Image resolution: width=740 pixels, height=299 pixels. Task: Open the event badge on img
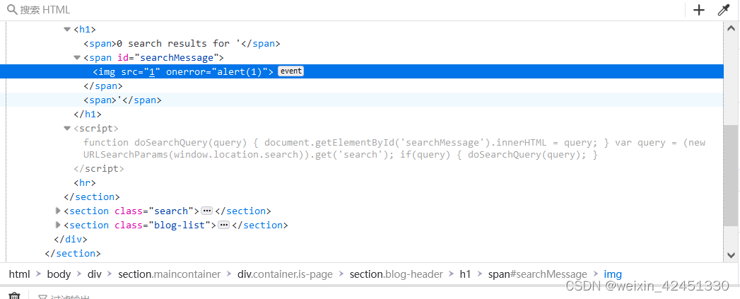[x=290, y=71]
